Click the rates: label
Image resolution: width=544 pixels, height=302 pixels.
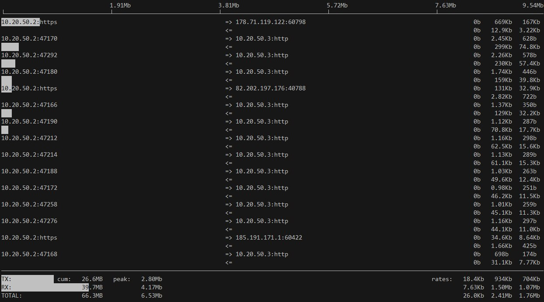tap(442, 279)
